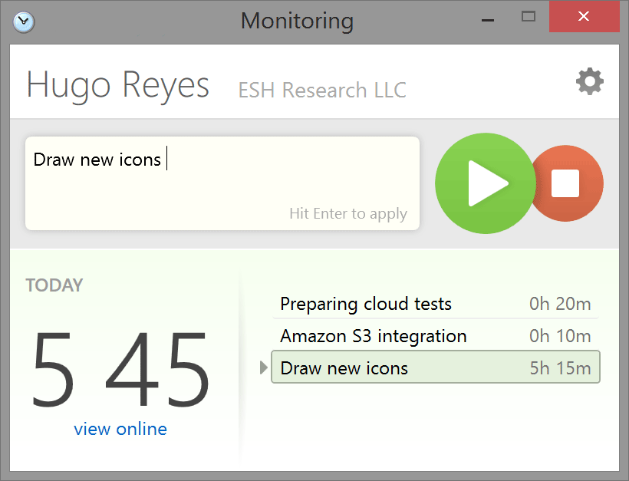Image resolution: width=629 pixels, height=481 pixels.
Task: Focus the task description input field
Action: tap(222, 183)
